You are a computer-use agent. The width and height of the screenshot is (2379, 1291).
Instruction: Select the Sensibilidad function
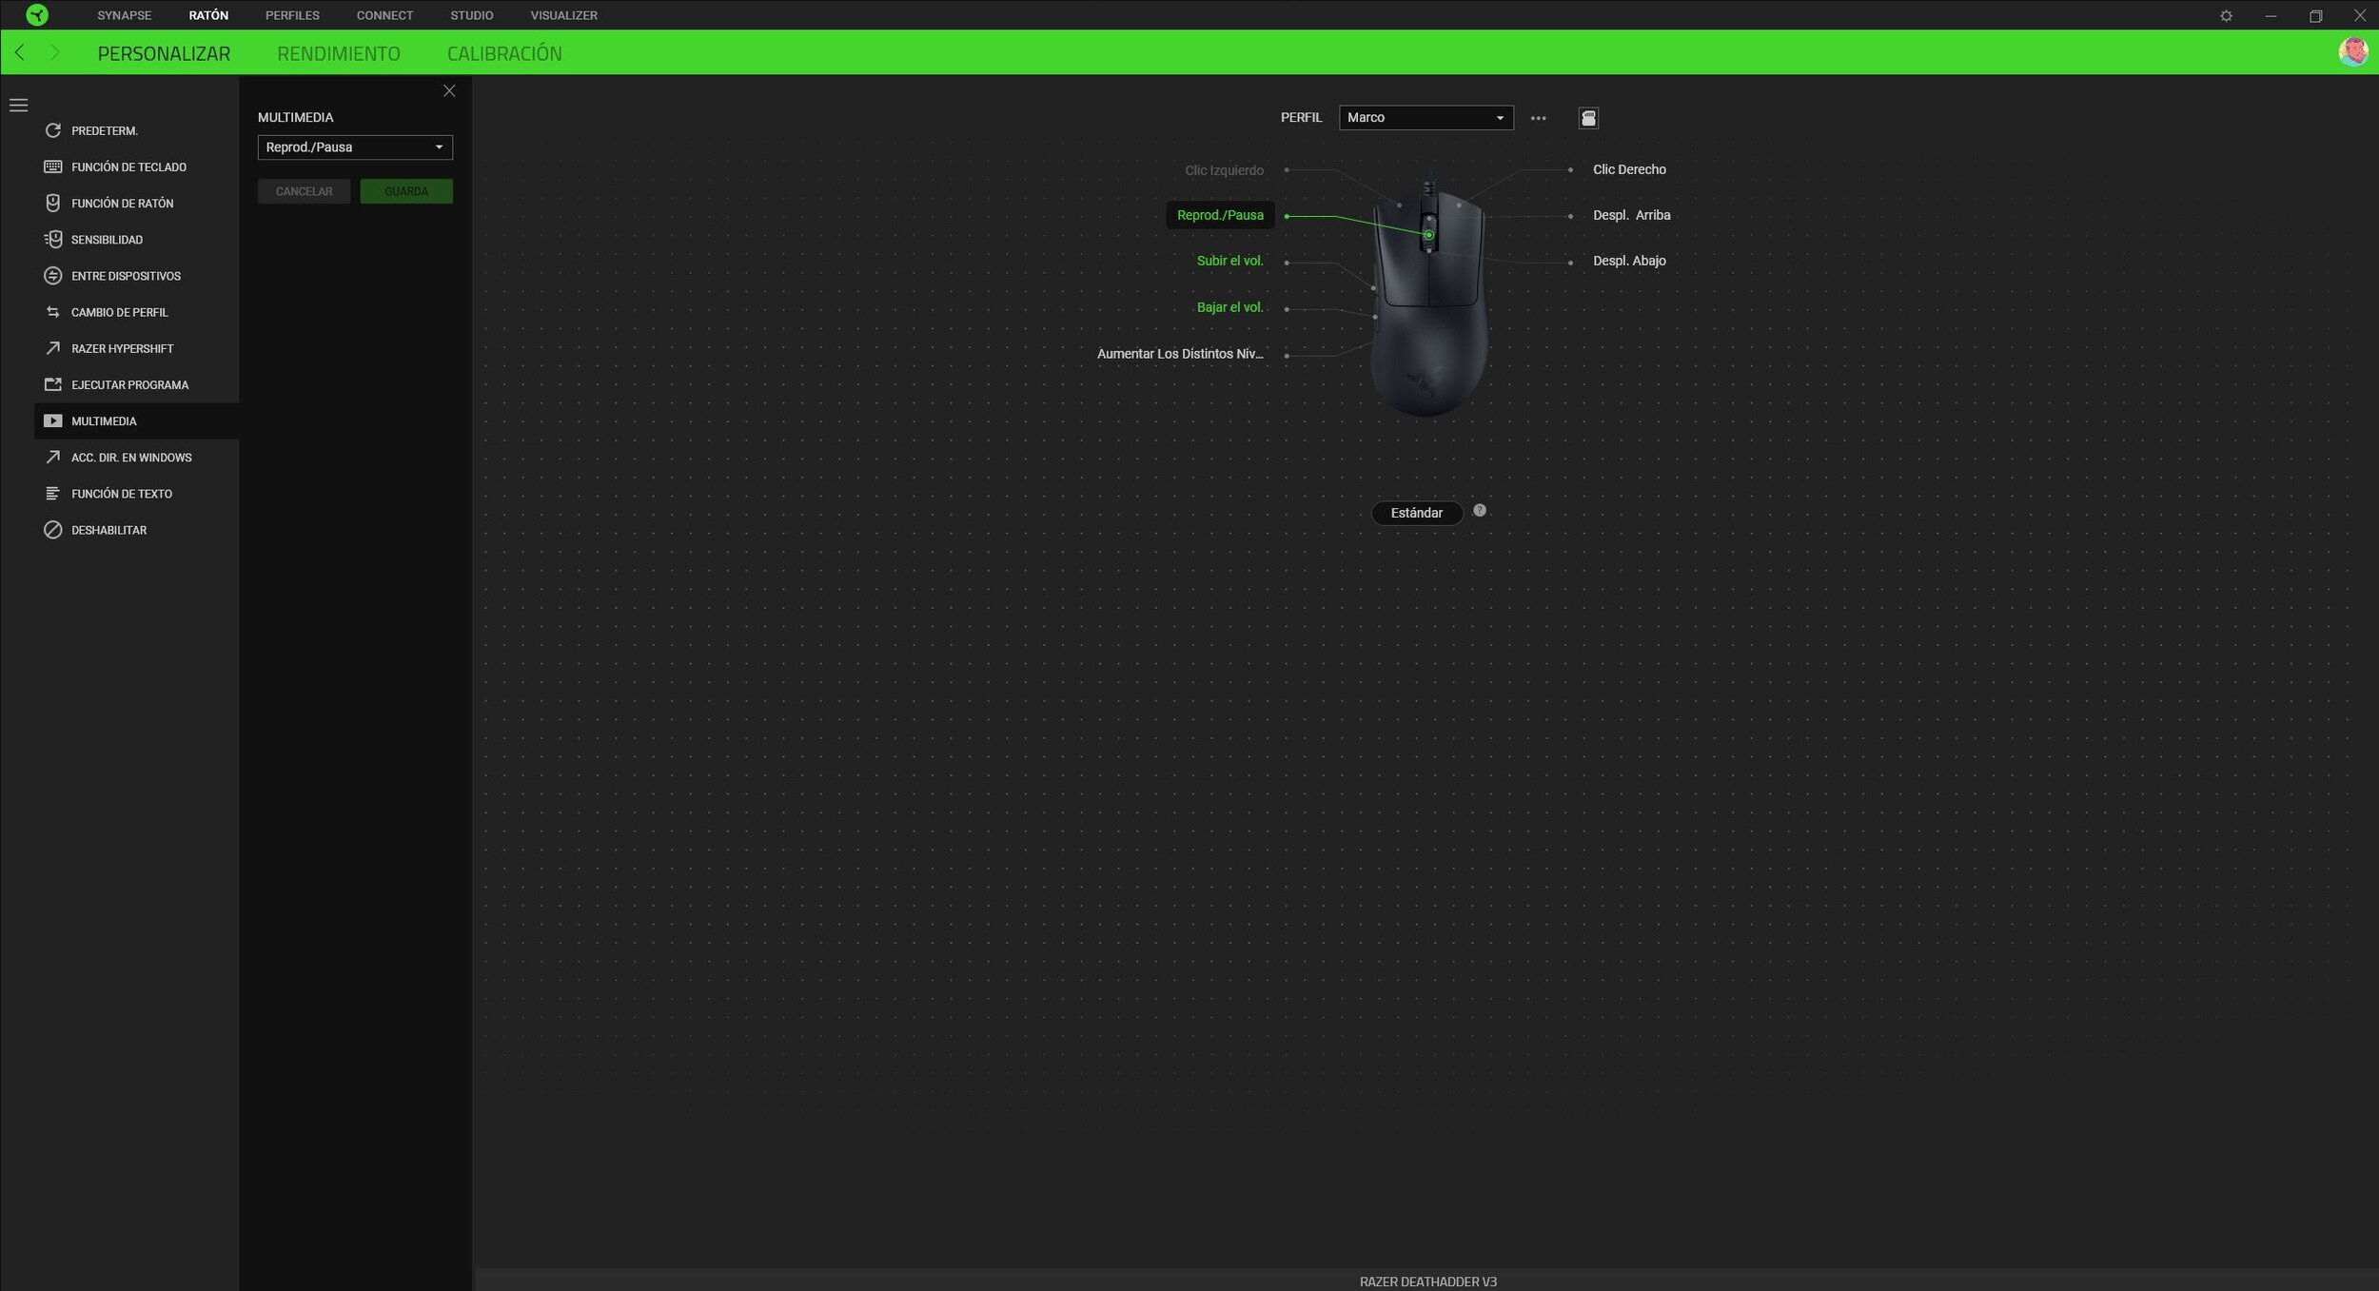107,240
